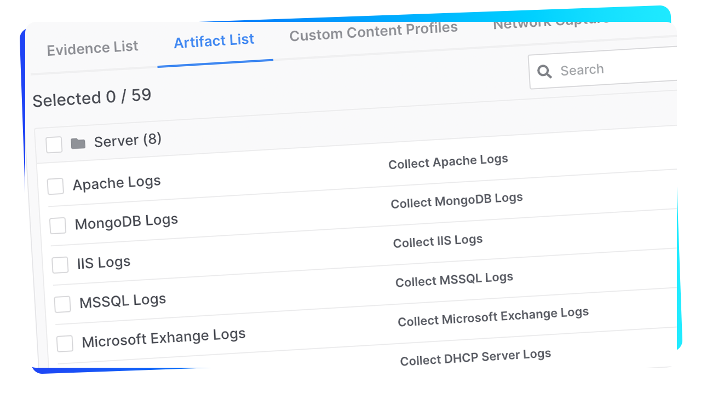This screenshot has height=394, width=701.
Task: Open the Artifact List tab
Action: 214,40
